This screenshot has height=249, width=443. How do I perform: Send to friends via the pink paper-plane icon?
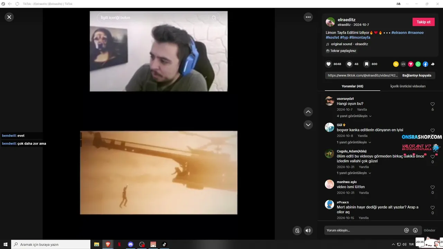pos(410,64)
